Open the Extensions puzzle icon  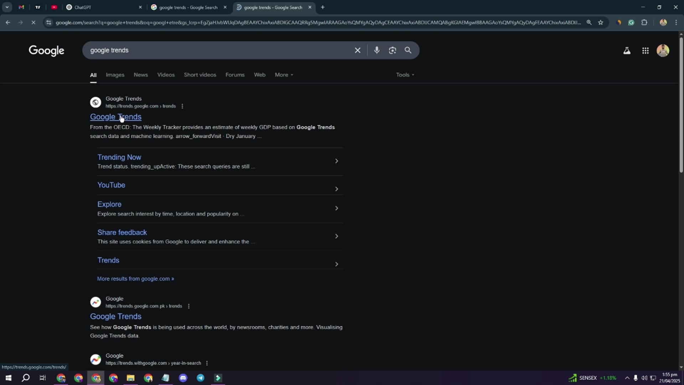(x=644, y=22)
